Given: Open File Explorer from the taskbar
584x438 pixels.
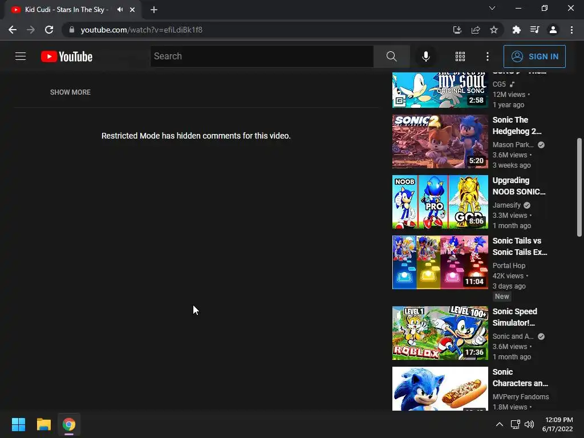Looking at the screenshot, I should pos(43,424).
